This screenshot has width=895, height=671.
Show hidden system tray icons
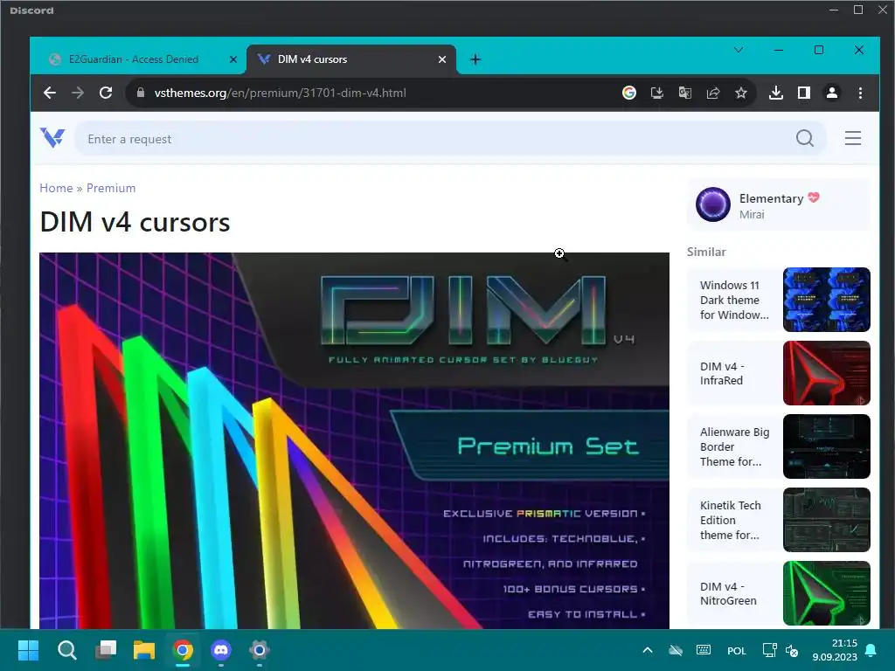(648, 650)
